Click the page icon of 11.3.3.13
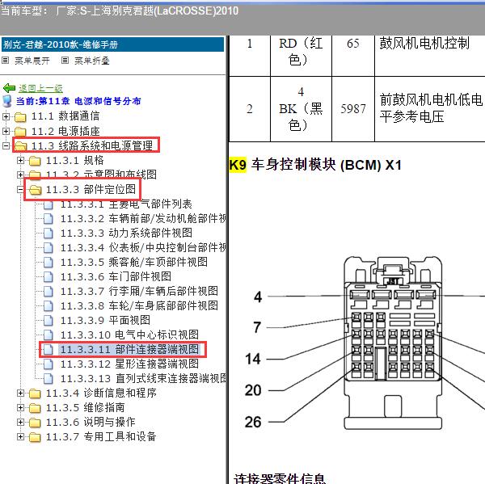The image size is (485, 484). point(48,378)
